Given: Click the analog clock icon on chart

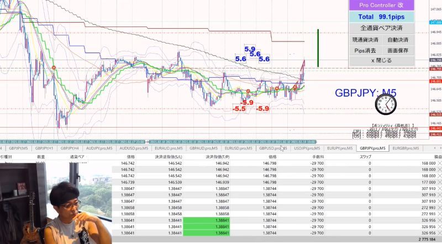Looking at the screenshot, I should coord(386,104).
